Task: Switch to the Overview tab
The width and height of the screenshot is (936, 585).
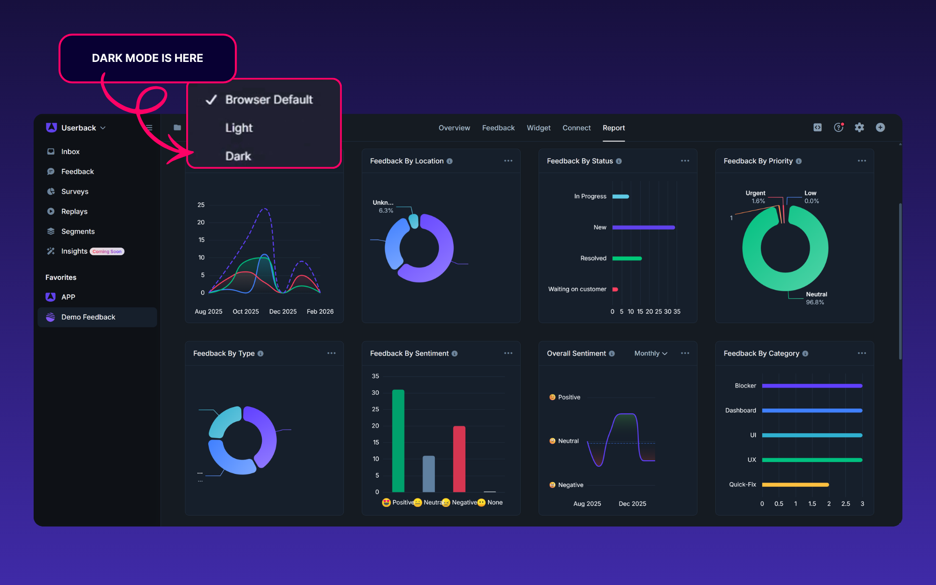Action: coord(454,128)
